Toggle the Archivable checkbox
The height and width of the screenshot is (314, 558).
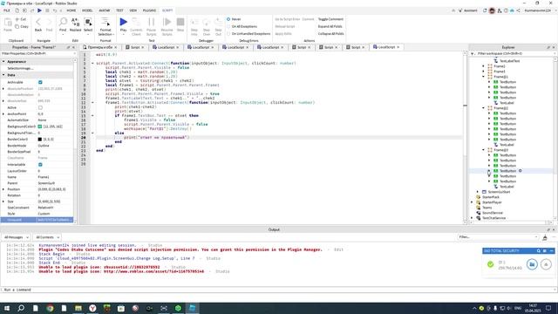coord(40,82)
